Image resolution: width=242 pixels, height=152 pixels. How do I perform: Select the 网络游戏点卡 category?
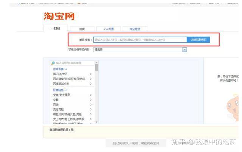point(61,84)
